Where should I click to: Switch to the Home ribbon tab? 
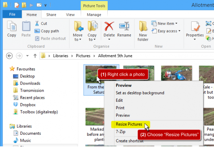32,15
